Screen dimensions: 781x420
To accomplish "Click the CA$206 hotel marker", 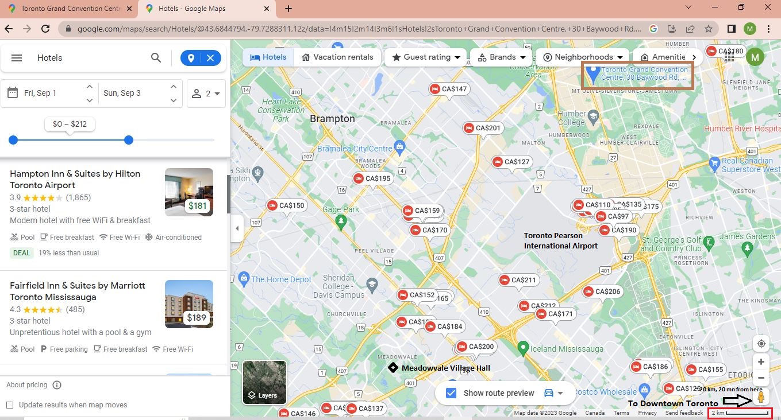I will click(x=603, y=291).
